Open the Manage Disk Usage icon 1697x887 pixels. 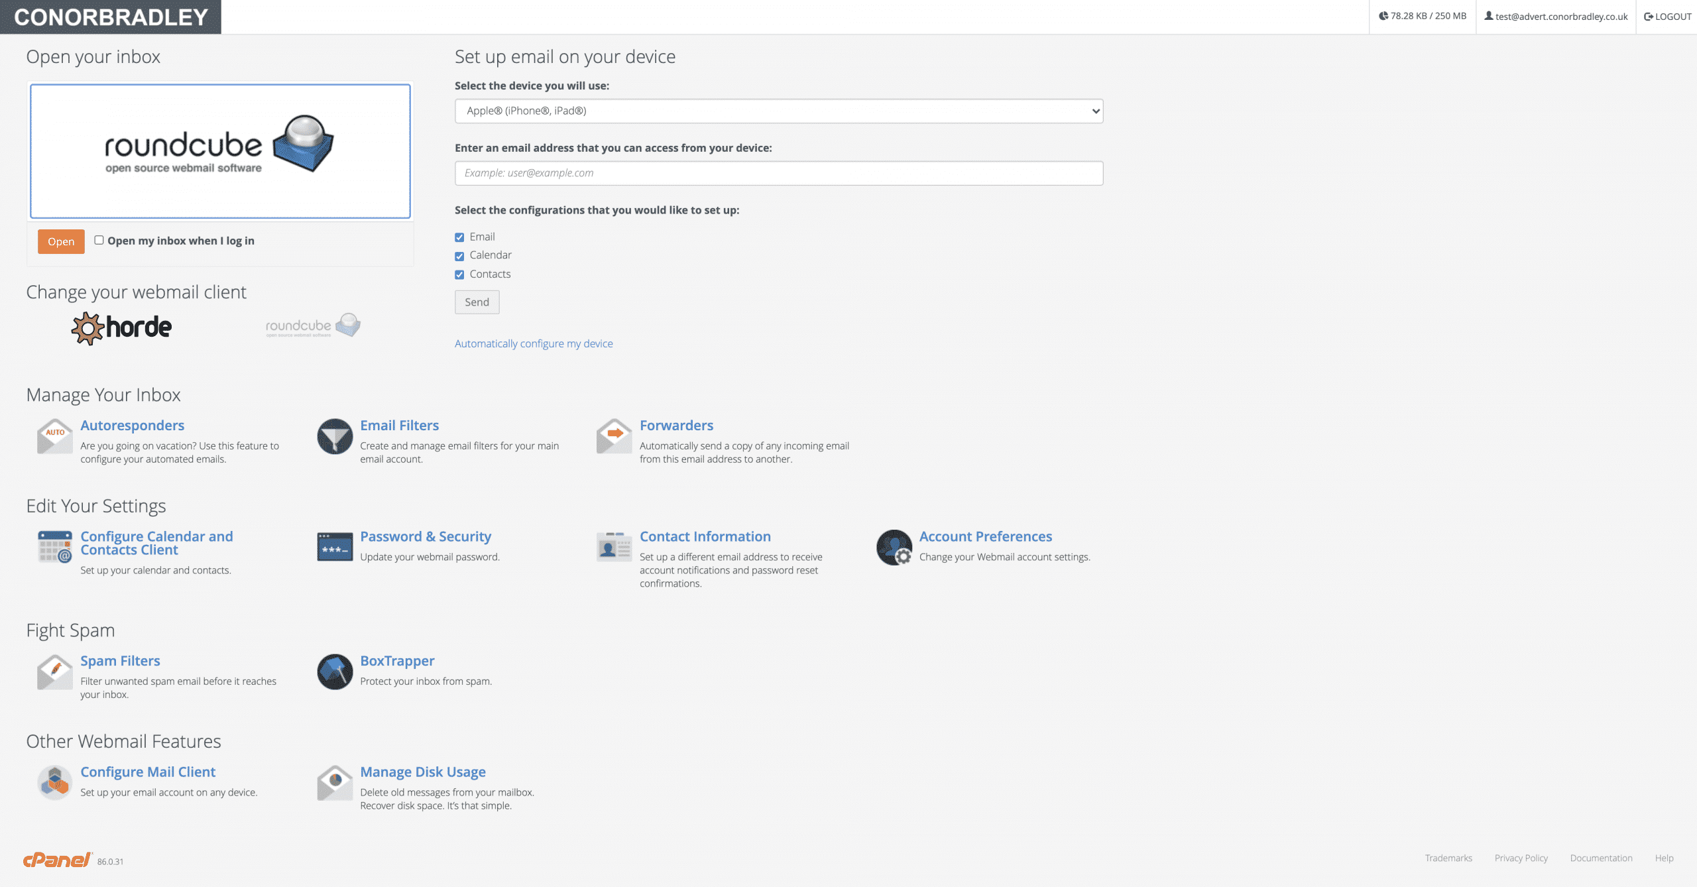tap(335, 782)
